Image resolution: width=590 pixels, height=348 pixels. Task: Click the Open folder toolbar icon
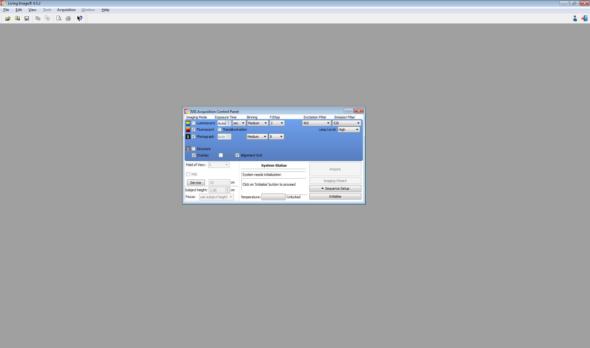[8, 18]
